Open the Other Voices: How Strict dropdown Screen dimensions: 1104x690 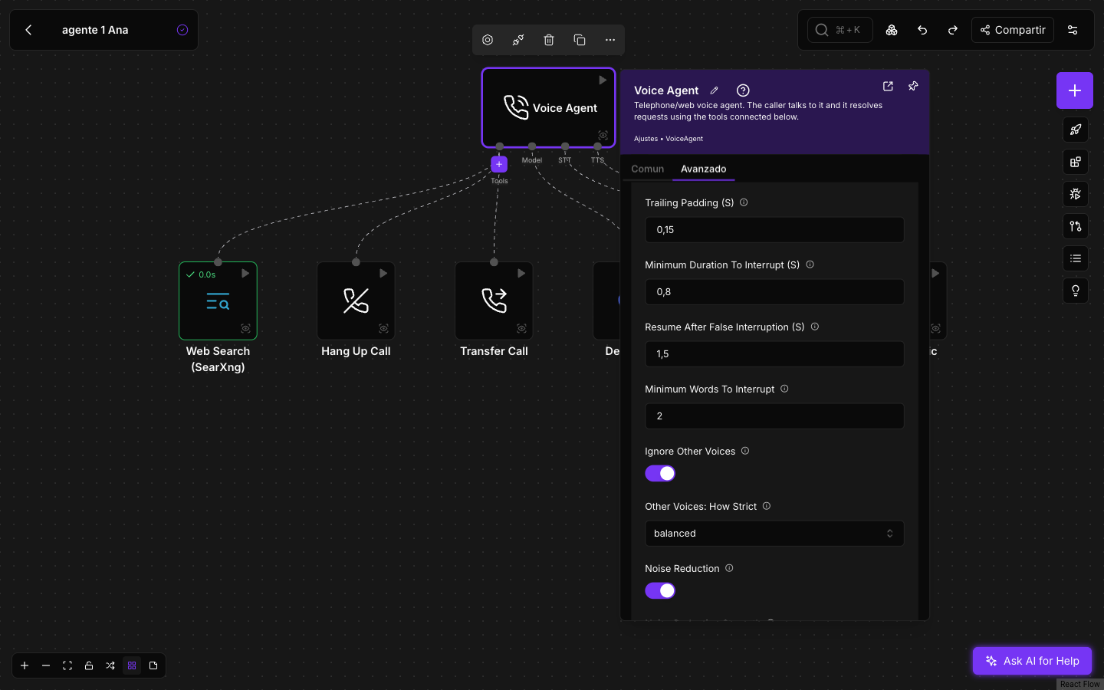coord(774,534)
